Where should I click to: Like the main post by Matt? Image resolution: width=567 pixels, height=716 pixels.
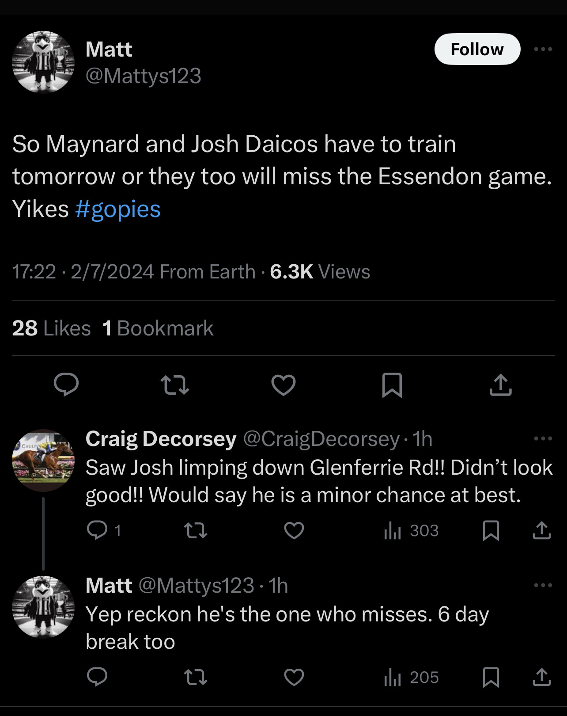(283, 384)
